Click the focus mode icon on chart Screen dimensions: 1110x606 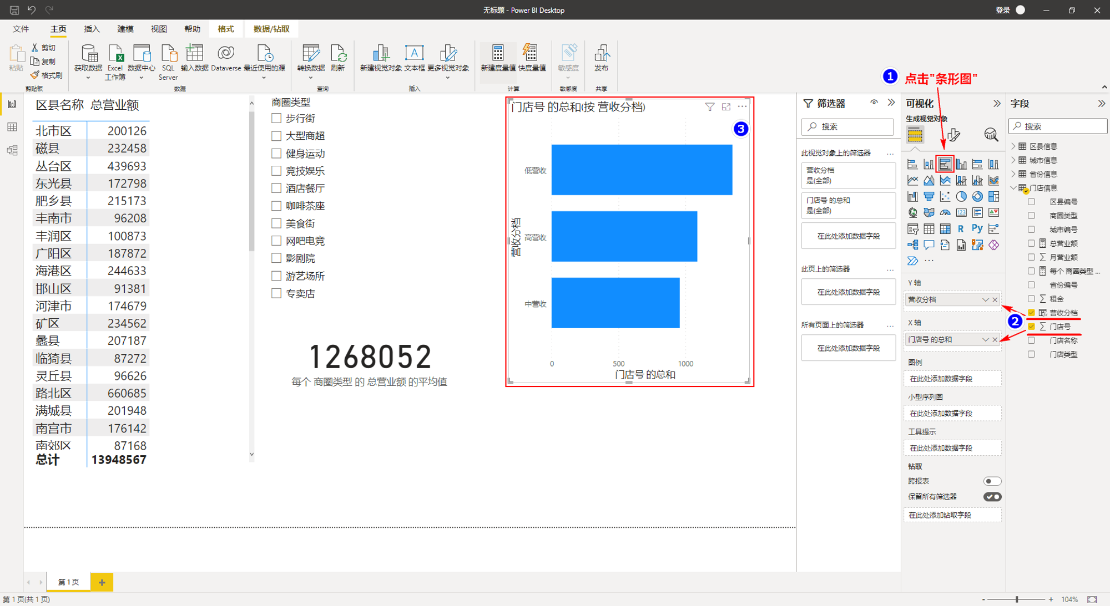click(x=726, y=107)
